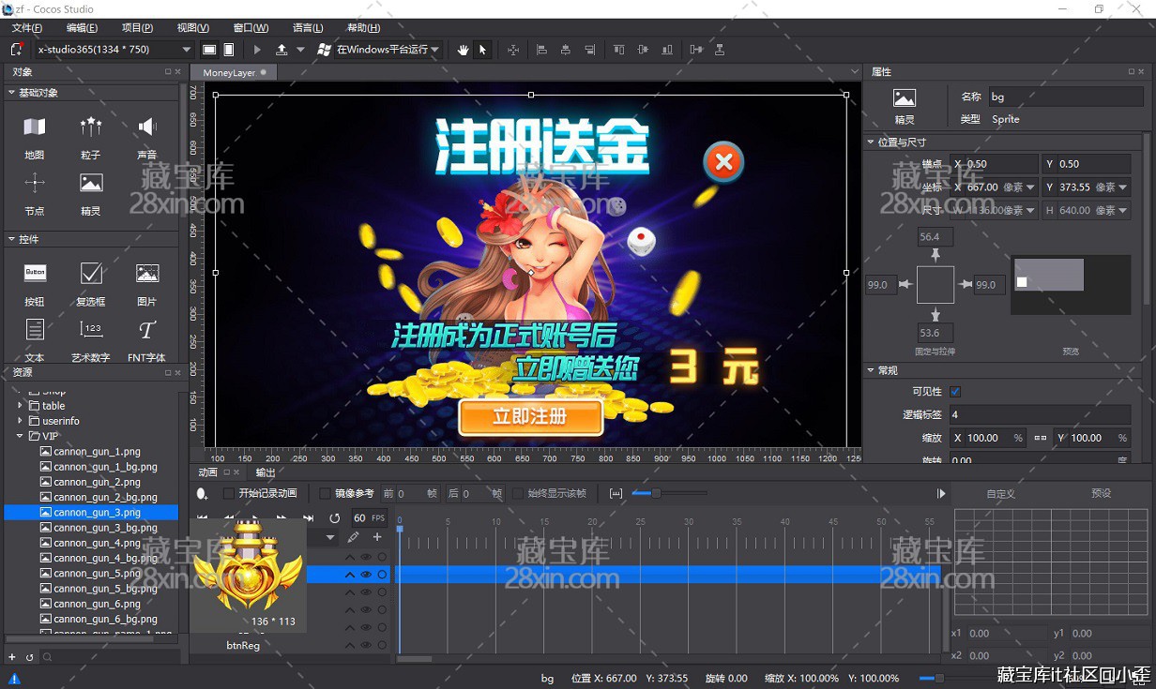Screen dimensions: 1156x689
Task: Select the Node (节点) object icon
Action: (x=35, y=184)
